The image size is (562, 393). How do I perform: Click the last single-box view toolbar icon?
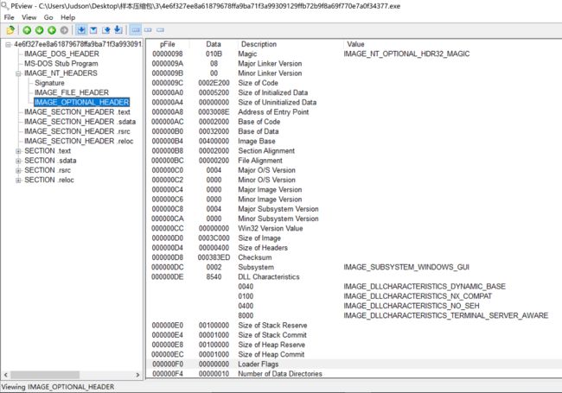[x=160, y=30]
